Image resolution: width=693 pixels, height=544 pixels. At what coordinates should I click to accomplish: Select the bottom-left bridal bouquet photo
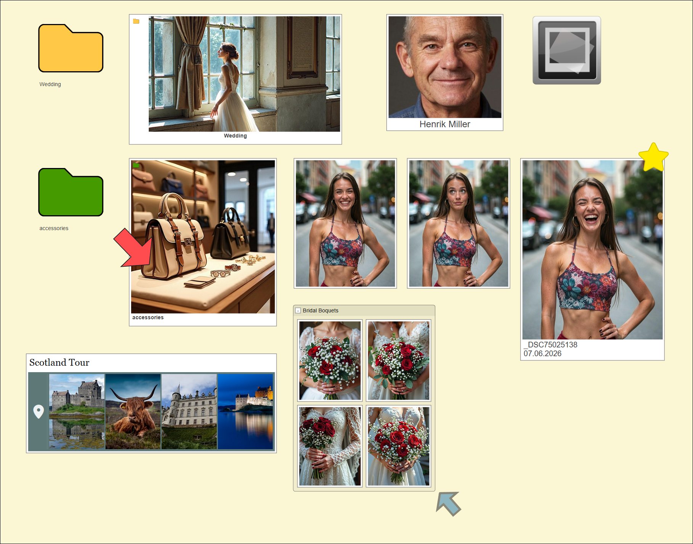tap(330, 446)
